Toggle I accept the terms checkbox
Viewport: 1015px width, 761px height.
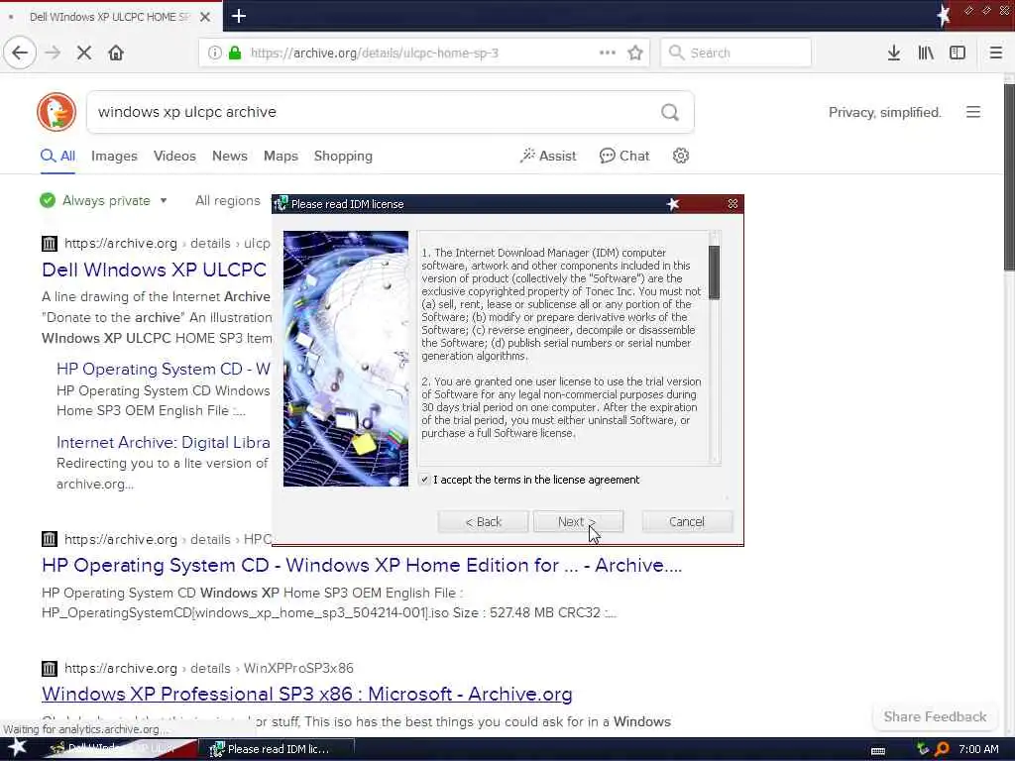click(x=424, y=480)
